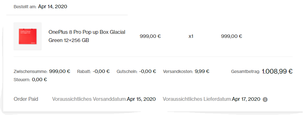The height and width of the screenshot is (115, 303).
Task: Click the Voraussichtliches Lieferdatum label
Action: point(197,99)
